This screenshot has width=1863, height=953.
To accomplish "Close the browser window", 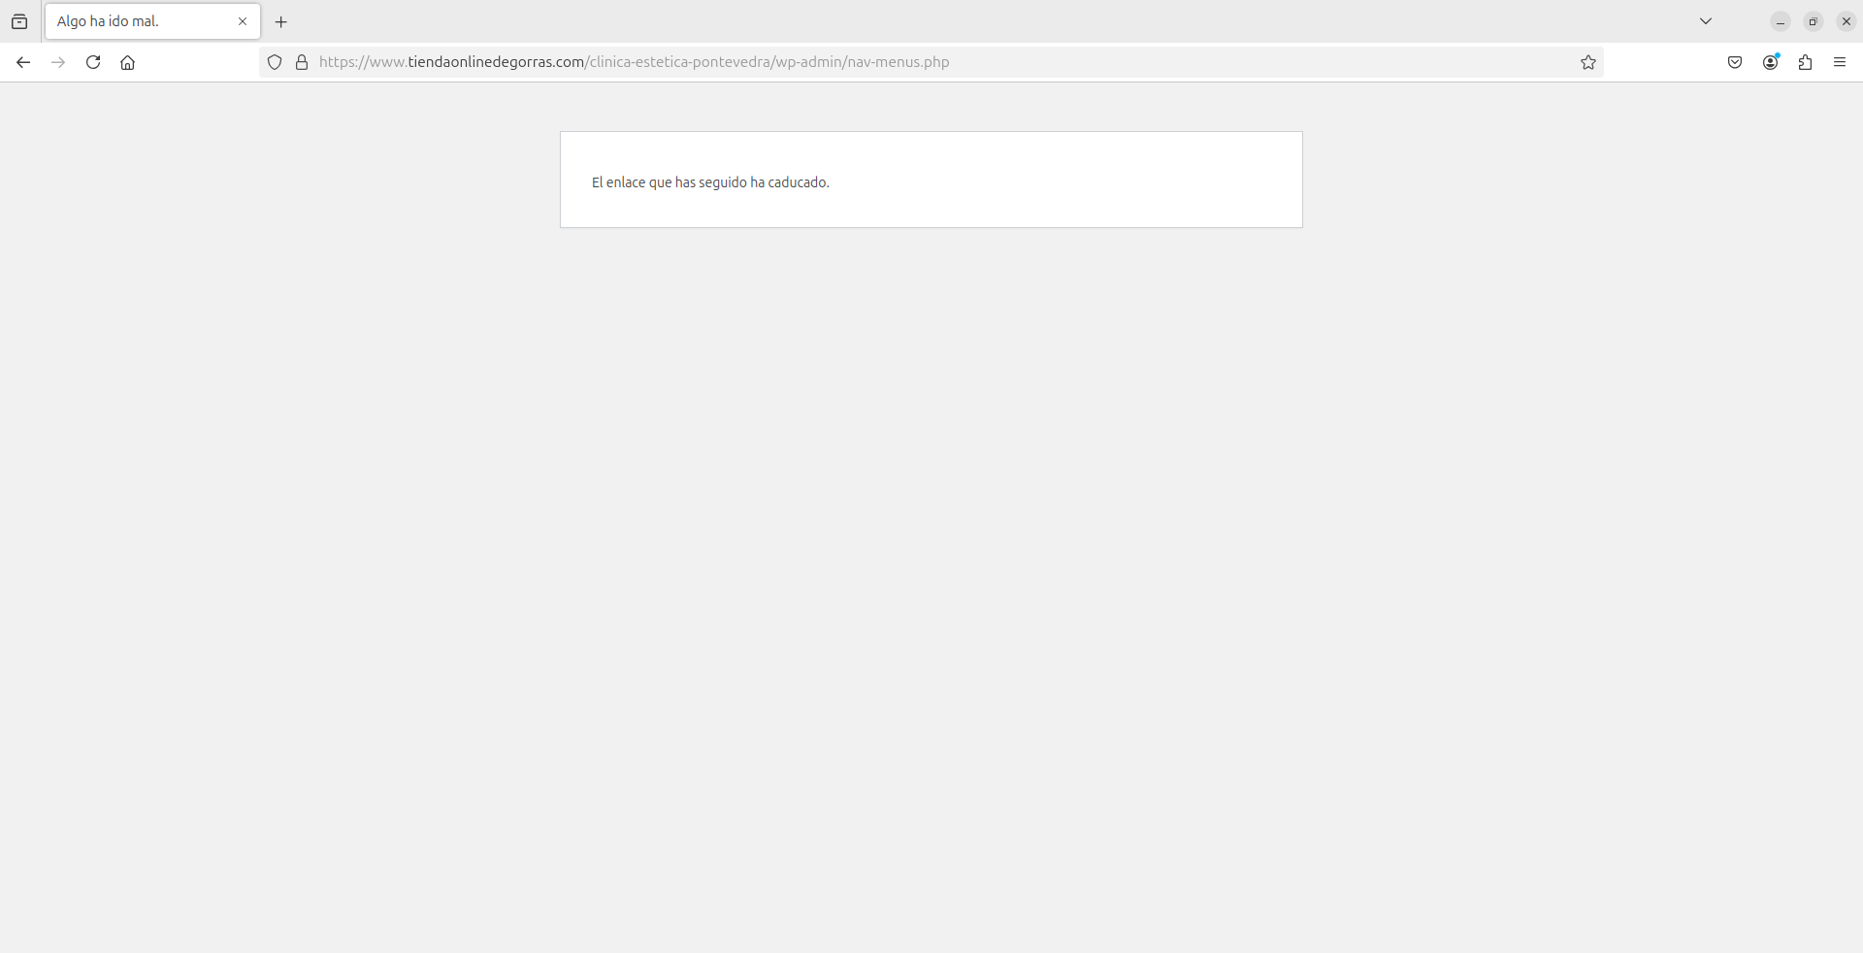I will pos(1847,21).
